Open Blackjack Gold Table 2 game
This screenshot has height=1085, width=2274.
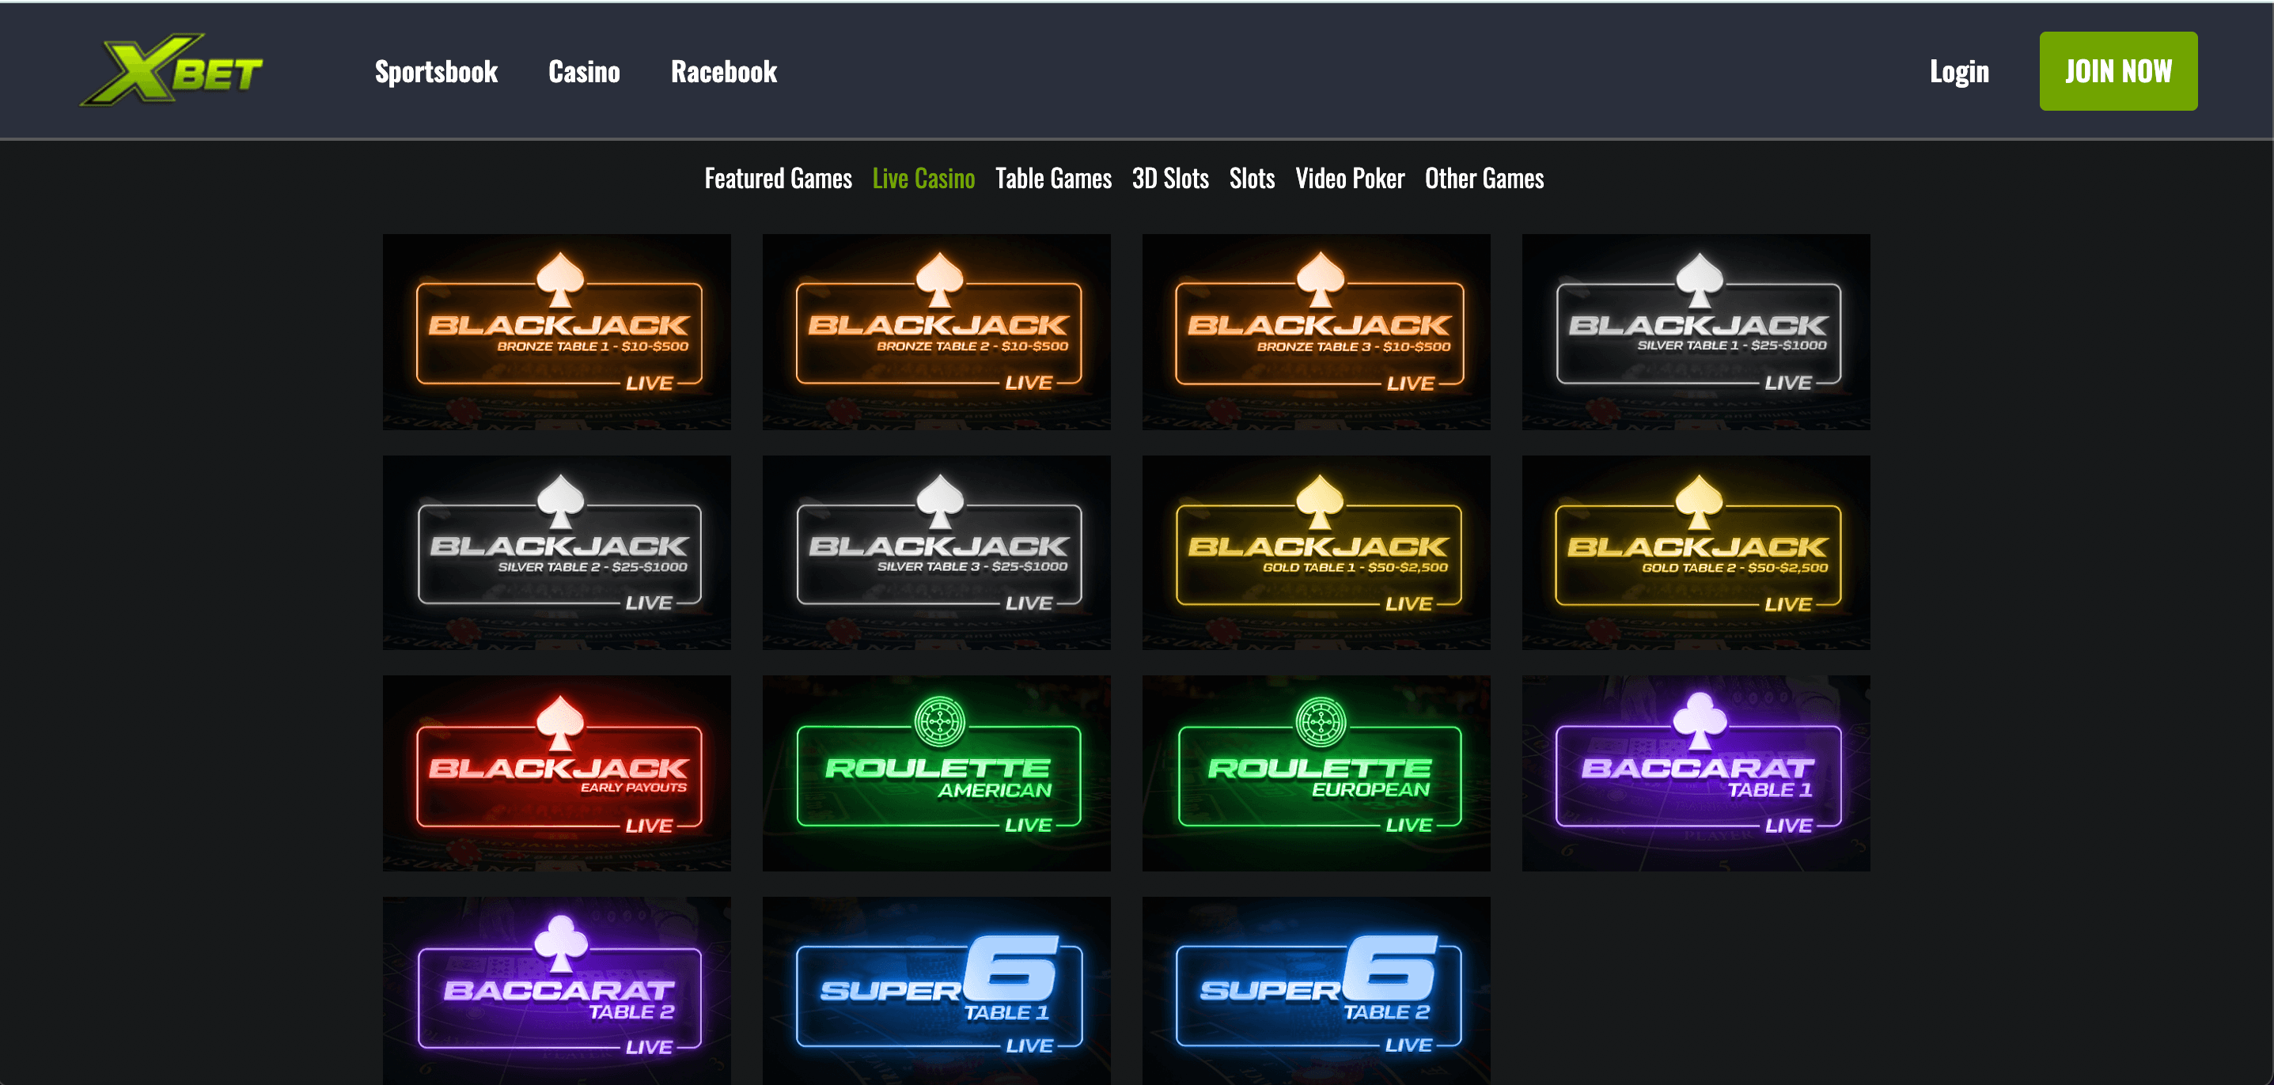1696,553
